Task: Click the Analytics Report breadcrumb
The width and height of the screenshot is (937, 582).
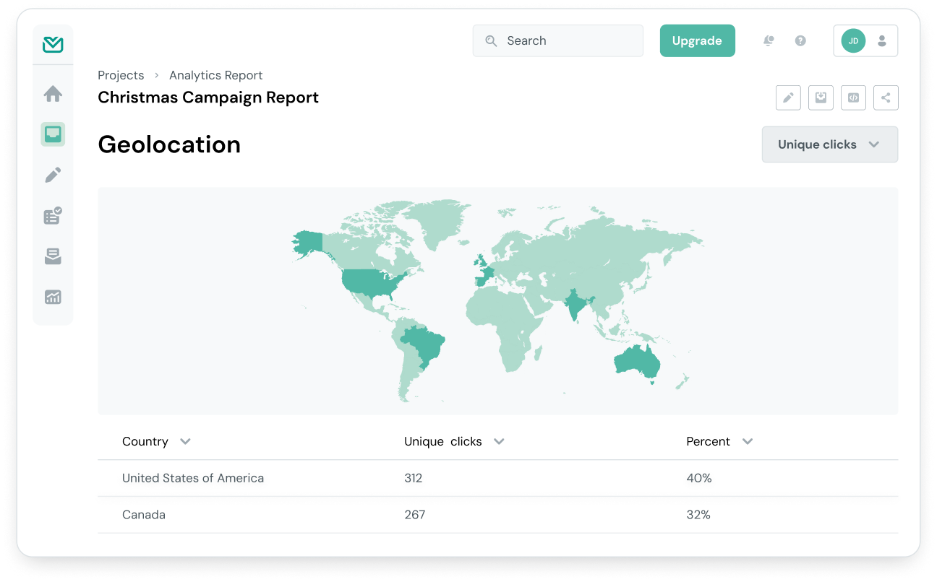Action: [215, 75]
